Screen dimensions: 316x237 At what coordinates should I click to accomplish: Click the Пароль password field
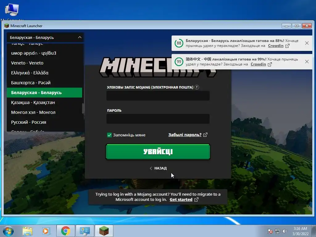(158, 119)
